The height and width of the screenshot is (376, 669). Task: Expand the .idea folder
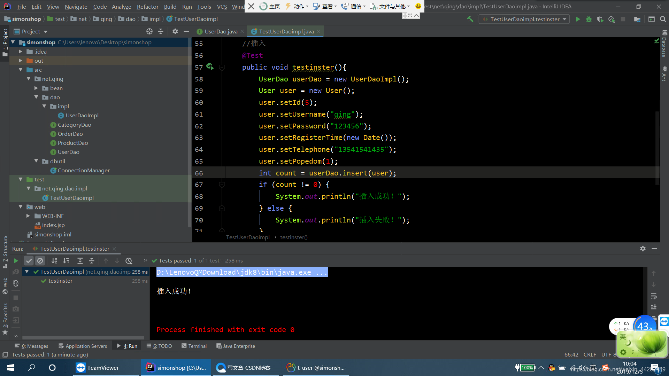coord(21,52)
